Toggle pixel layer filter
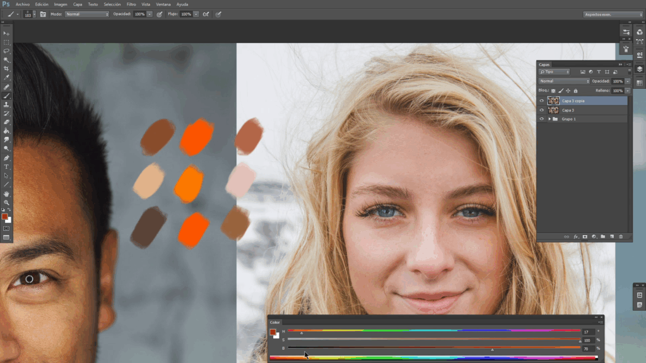Image resolution: width=646 pixels, height=363 pixels. tap(582, 72)
